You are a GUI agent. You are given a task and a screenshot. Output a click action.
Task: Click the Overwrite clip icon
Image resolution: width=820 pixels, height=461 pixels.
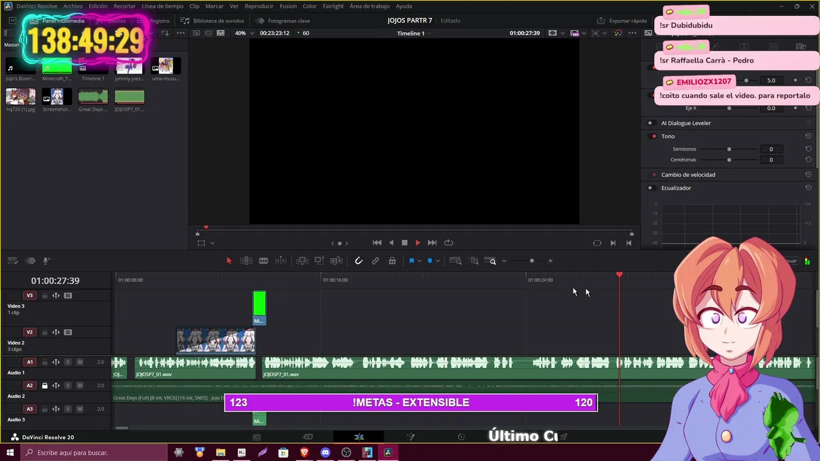pos(319,261)
